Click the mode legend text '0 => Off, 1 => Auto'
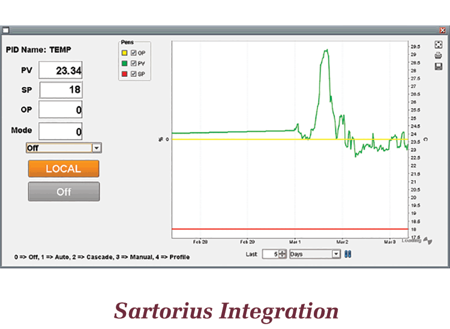This screenshot has height=329, width=450. point(41,257)
